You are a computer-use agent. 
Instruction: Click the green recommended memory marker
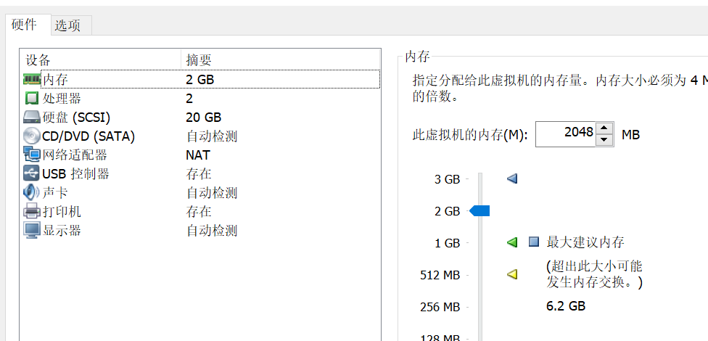(512, 242)
